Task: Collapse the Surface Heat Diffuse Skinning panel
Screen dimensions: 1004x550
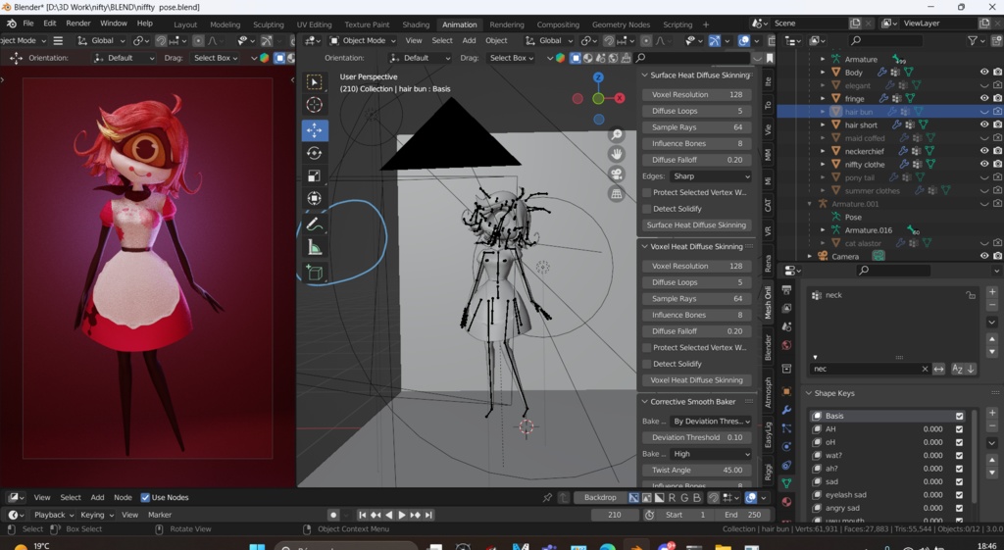Action: pyautogui.click(x=645, y=75)
